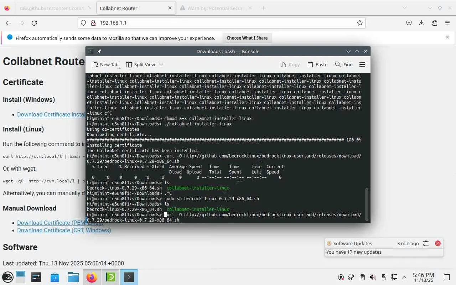Open System Settings from the taskbar
This screenshot has height=285, width=456.
tap(36, 277)
